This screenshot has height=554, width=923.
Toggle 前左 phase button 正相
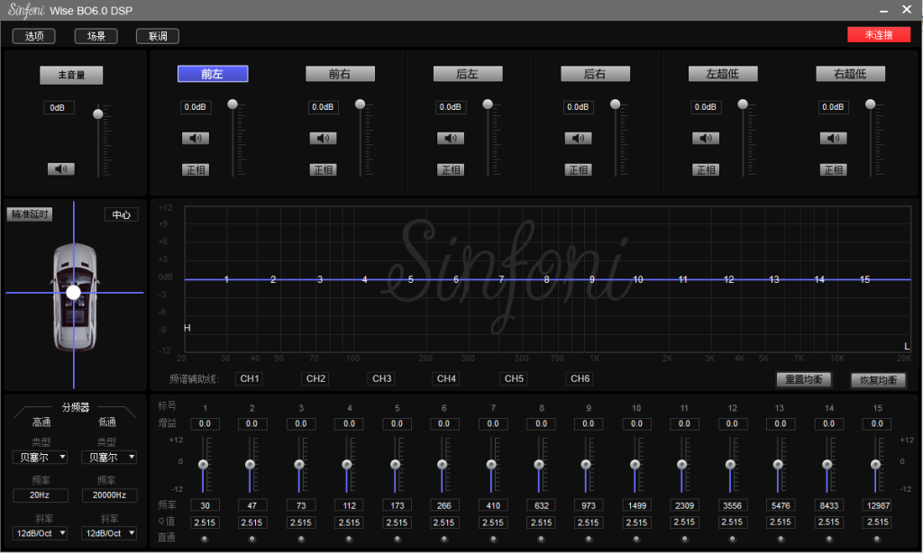[195, 170]
